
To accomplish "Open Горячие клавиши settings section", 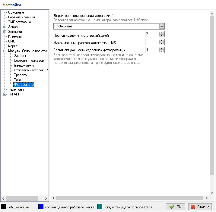I will coord(21,17).
